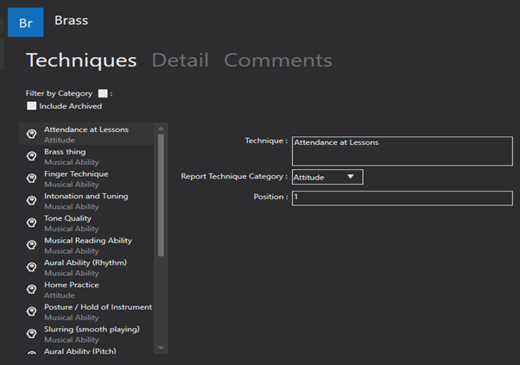Open the Comments tab
Image resolution: width=520 pixels, height=365 pixels.
[x=278, y=60]
